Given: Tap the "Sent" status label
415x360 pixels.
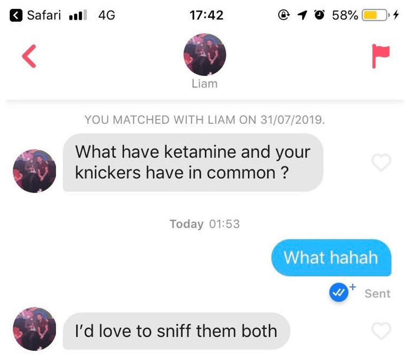Looking at the screenshot, I should coord(377,294).
